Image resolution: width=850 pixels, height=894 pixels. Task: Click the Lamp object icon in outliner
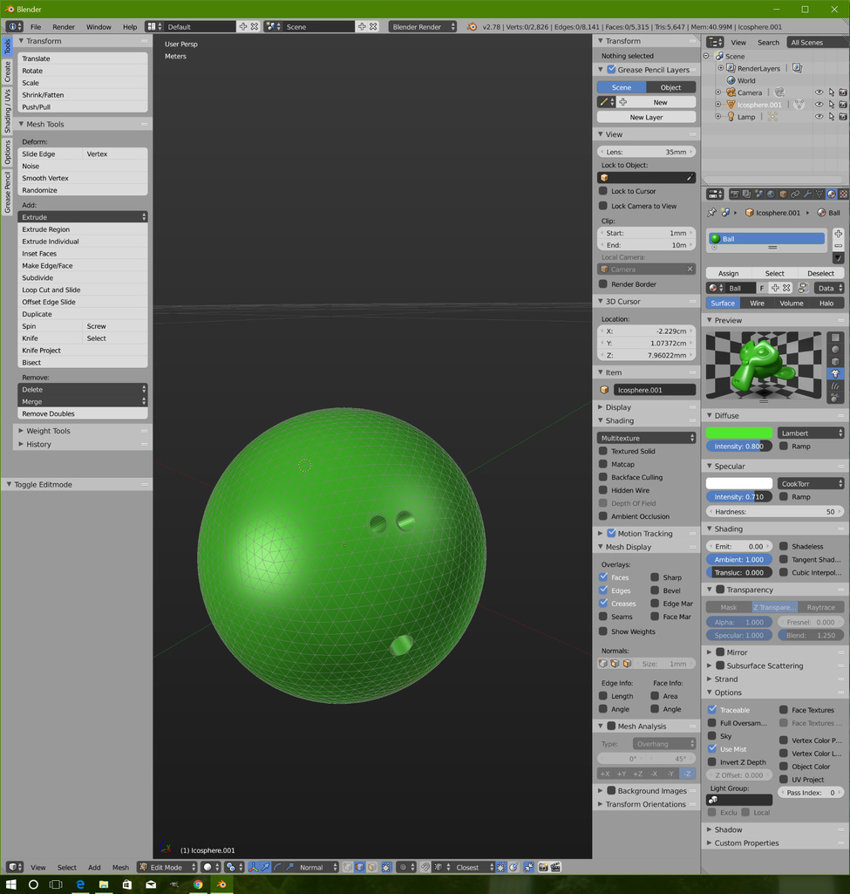coord(731,117)
